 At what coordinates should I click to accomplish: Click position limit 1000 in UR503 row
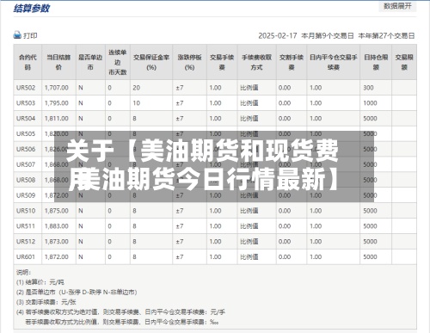[x=370, y=103]
